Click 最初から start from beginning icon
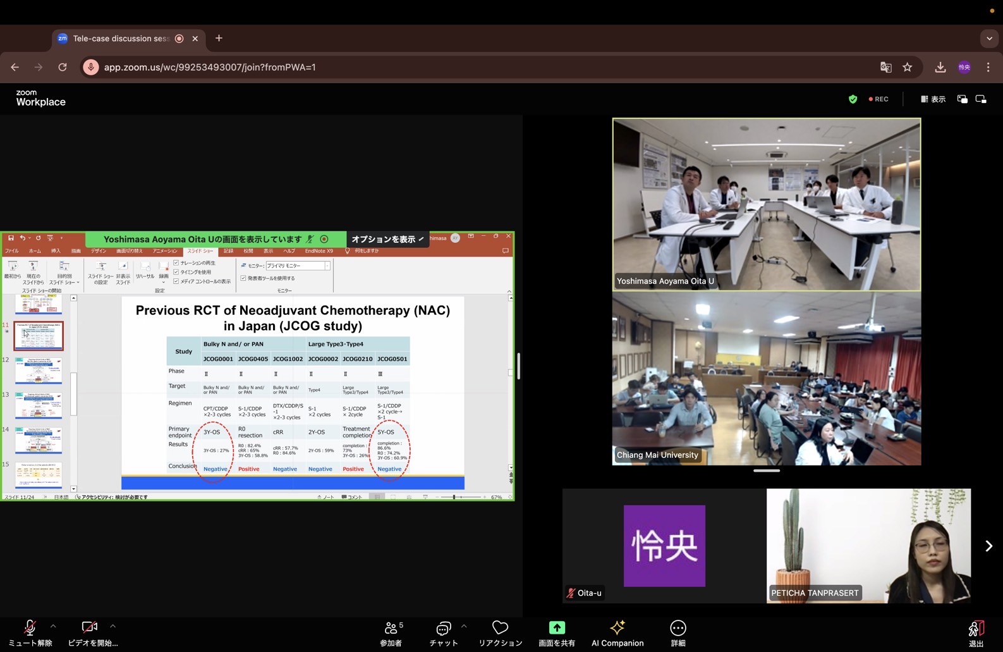 [13, 266]
